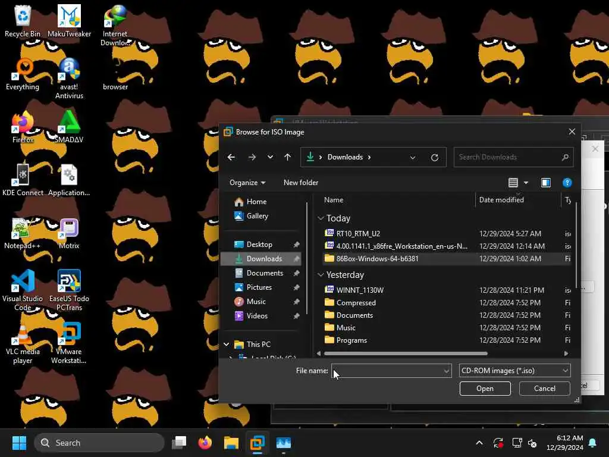
Task: Select the Everything search desktop icon
Action: (23, 74)
